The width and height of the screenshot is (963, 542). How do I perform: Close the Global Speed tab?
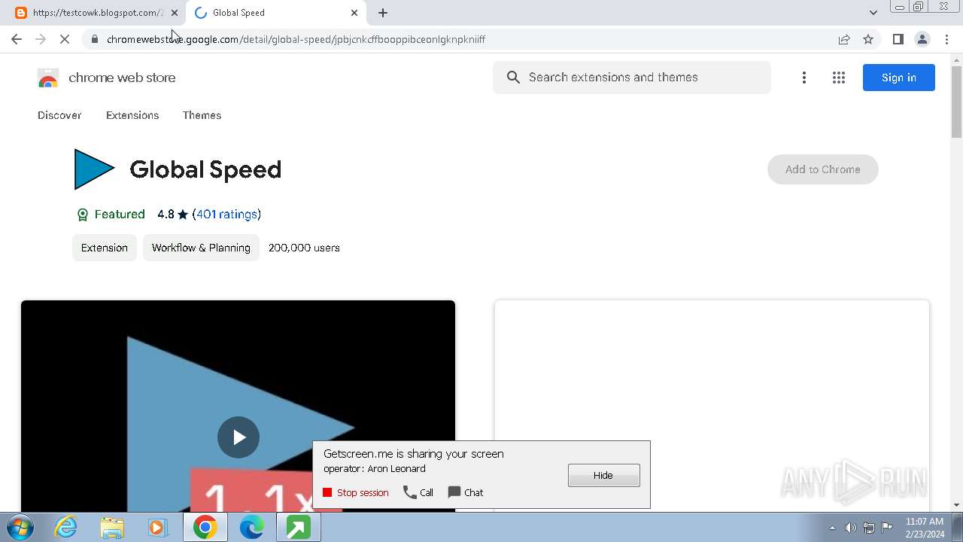(354, 13)
